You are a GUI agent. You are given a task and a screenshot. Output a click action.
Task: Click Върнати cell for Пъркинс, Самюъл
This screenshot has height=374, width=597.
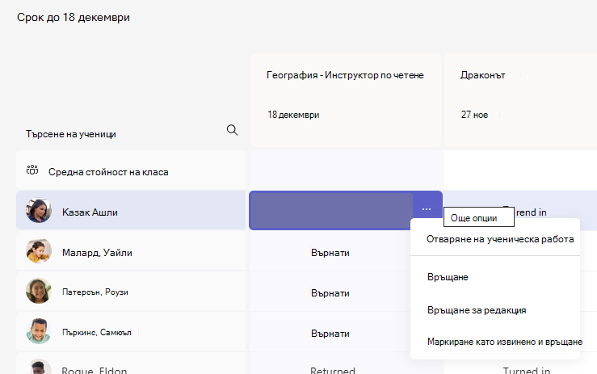(x=330, y=334)
